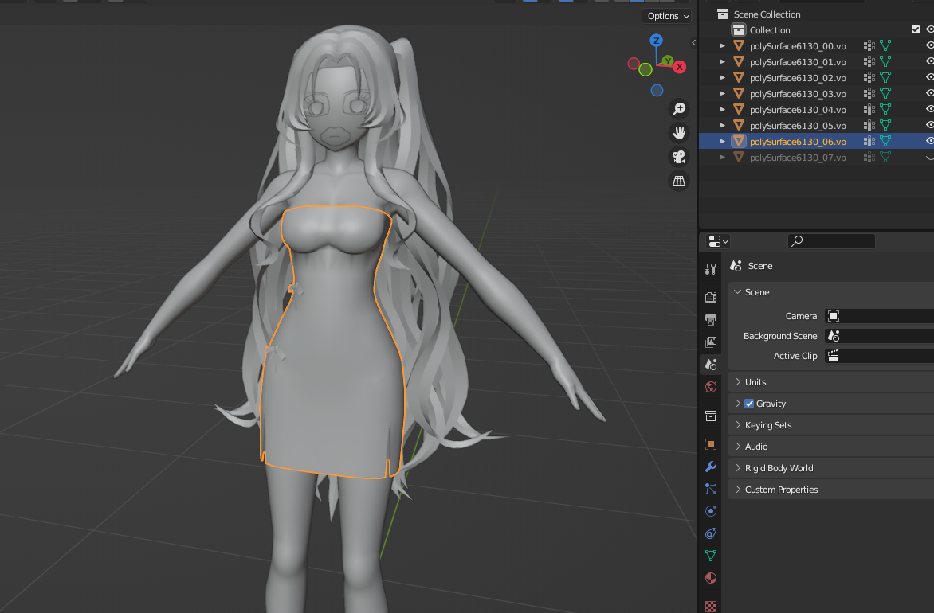
Task: Click the viewport zoom magnifier icon
Action: (678, 109)
